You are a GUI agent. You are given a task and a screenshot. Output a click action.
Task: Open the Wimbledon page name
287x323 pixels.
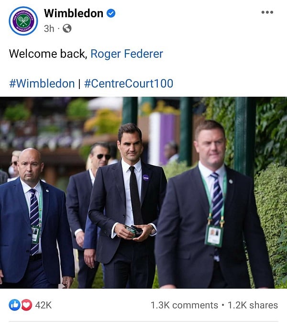[74, 13]
